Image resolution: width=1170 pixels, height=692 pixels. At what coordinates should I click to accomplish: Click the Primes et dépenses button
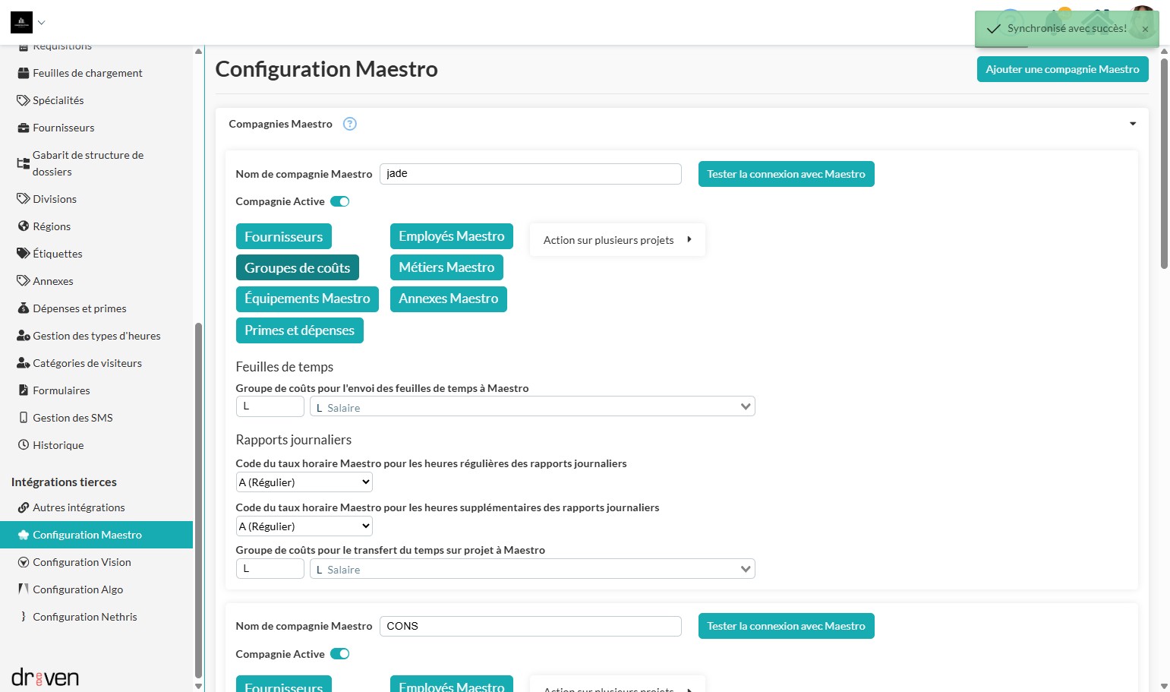[x=299, y=330]
